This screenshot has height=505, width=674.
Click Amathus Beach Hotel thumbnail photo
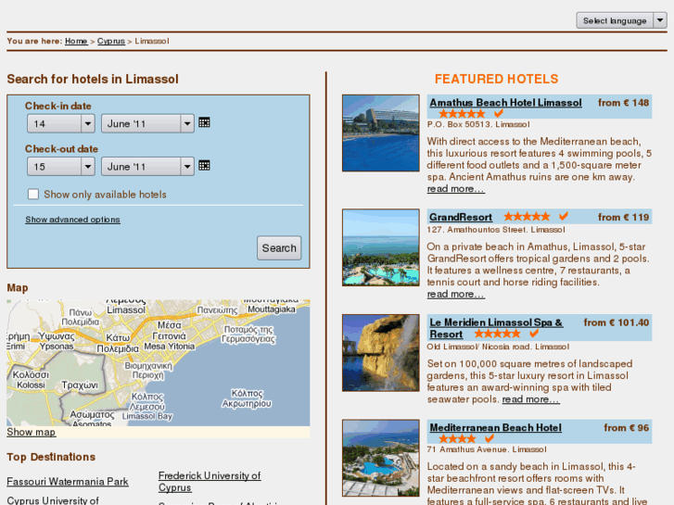(381, 133)
